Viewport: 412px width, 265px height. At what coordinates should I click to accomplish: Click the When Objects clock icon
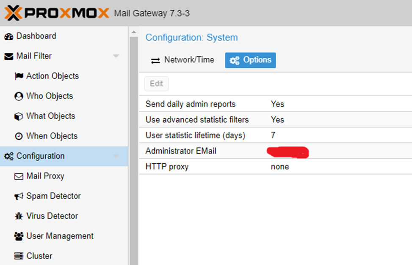pyautogui.click(x=19, y=136)
